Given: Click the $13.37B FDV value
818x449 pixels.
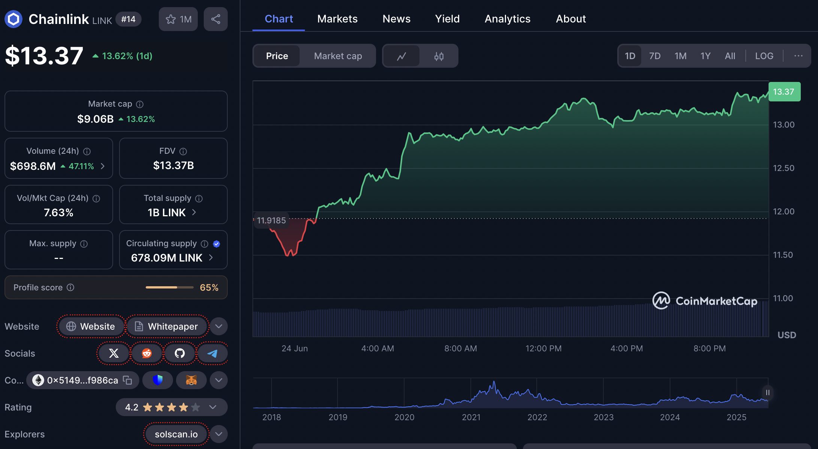Looking at the screenshot, I should (173, 165).
